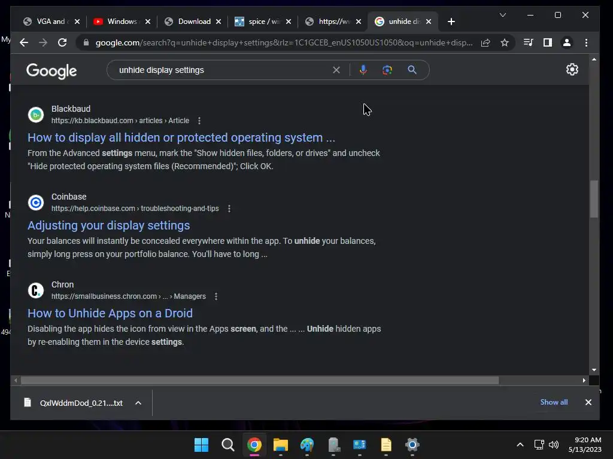Screen dimensions: 613x459
Task: View site info via the lock icon
Action: click(86, 42)
